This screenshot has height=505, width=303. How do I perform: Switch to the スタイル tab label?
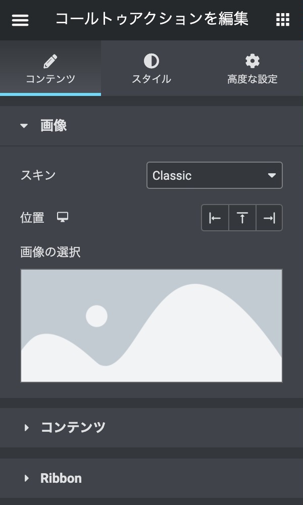[x=151, y=79]
